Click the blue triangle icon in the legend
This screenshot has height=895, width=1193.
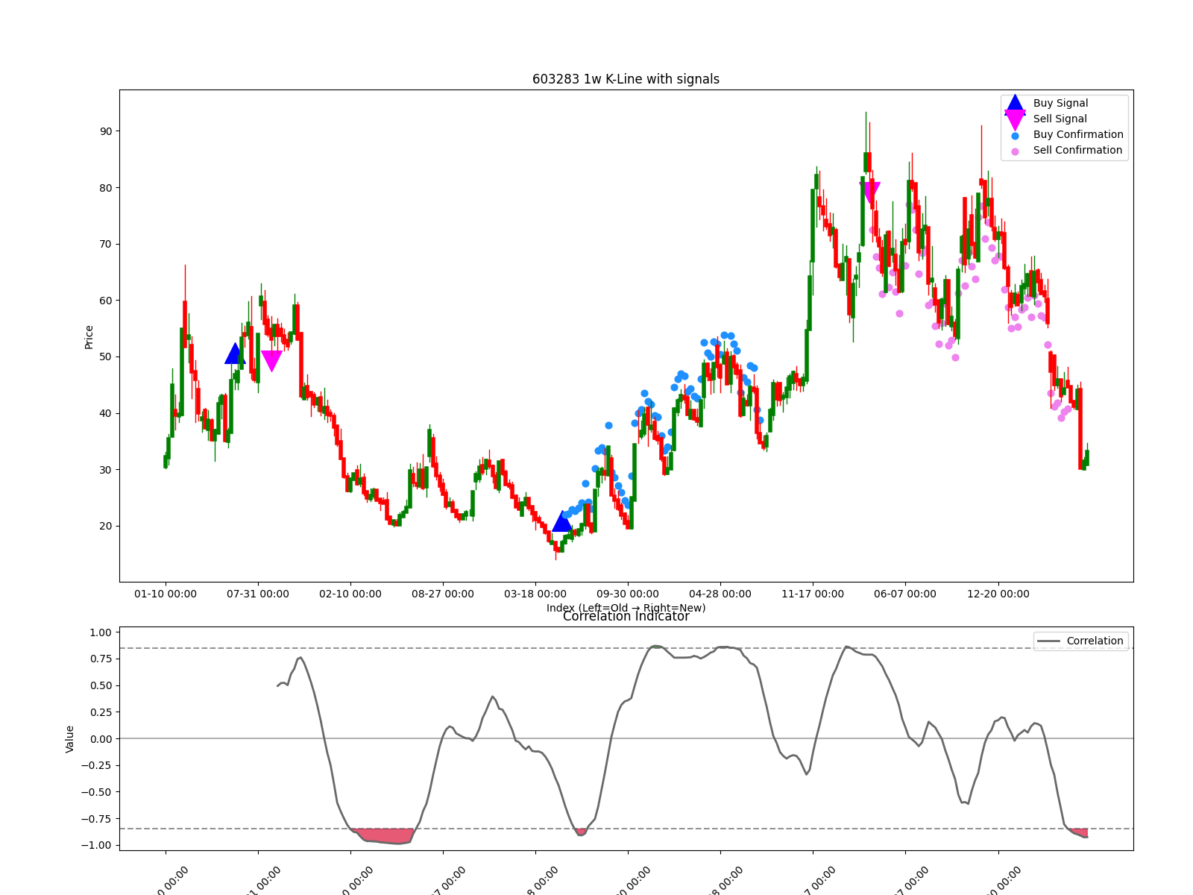(x=1015, y=104)
